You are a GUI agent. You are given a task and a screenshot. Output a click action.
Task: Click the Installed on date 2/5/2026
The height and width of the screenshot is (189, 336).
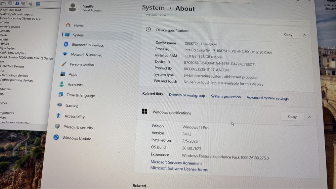click(190, 141)
